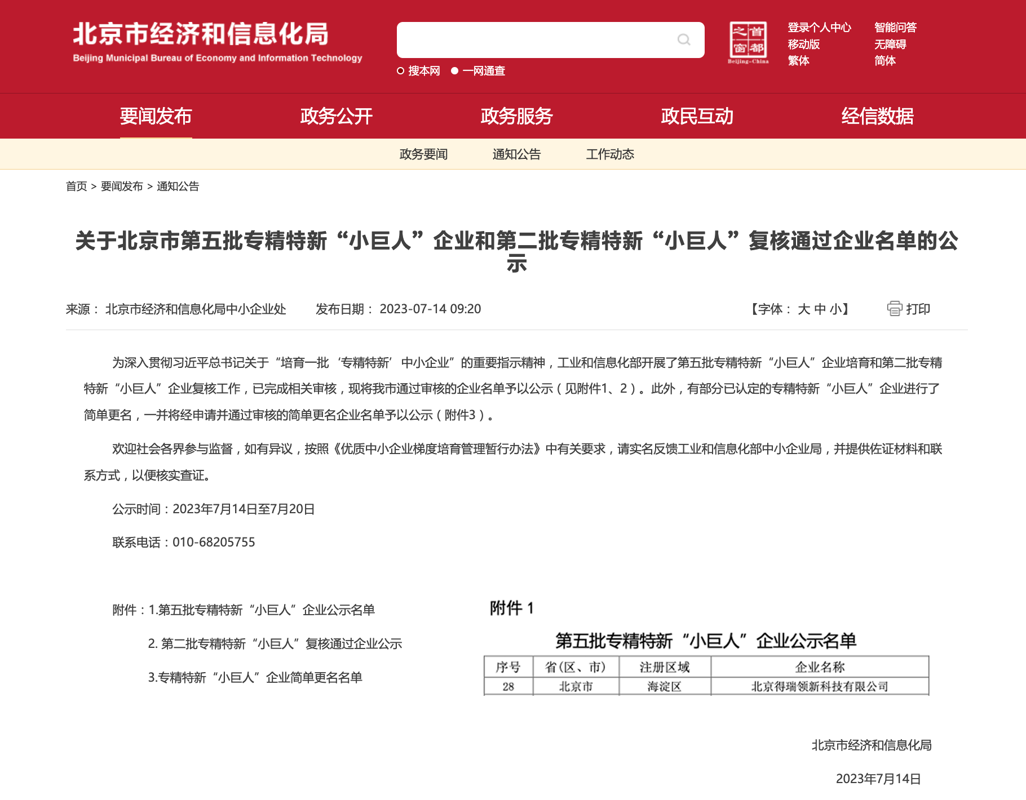Switch to the 政务要闻 sub-tab
Screen dimensions: 1026x800
pos(423,154)
